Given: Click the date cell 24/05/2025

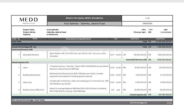Looking at the screenshot, I should [x=147, y=24].
